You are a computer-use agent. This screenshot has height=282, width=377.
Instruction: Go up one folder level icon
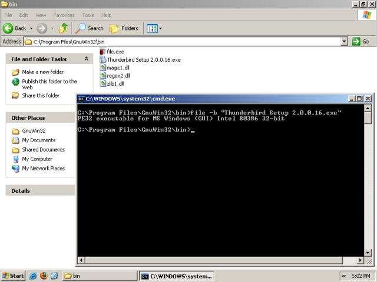coord(64,28)
